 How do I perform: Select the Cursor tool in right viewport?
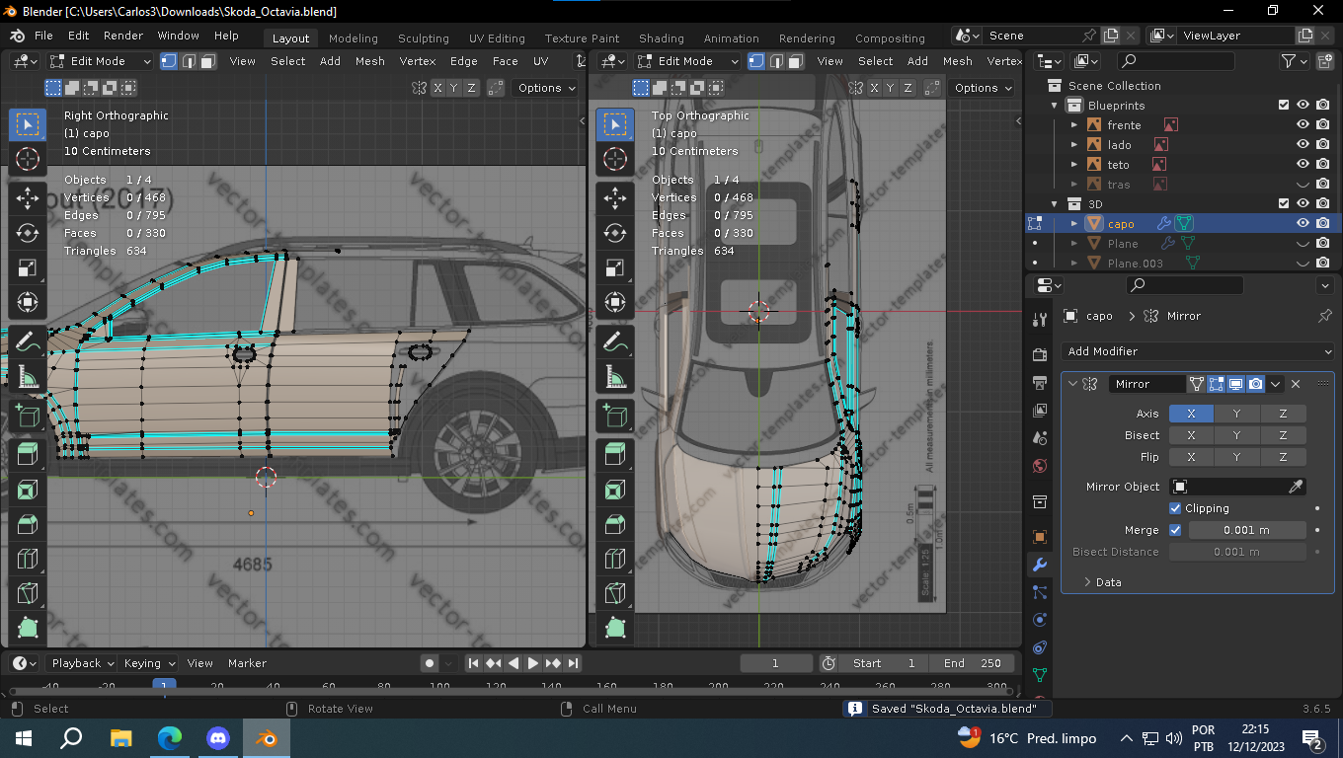[x=615, y=159]
